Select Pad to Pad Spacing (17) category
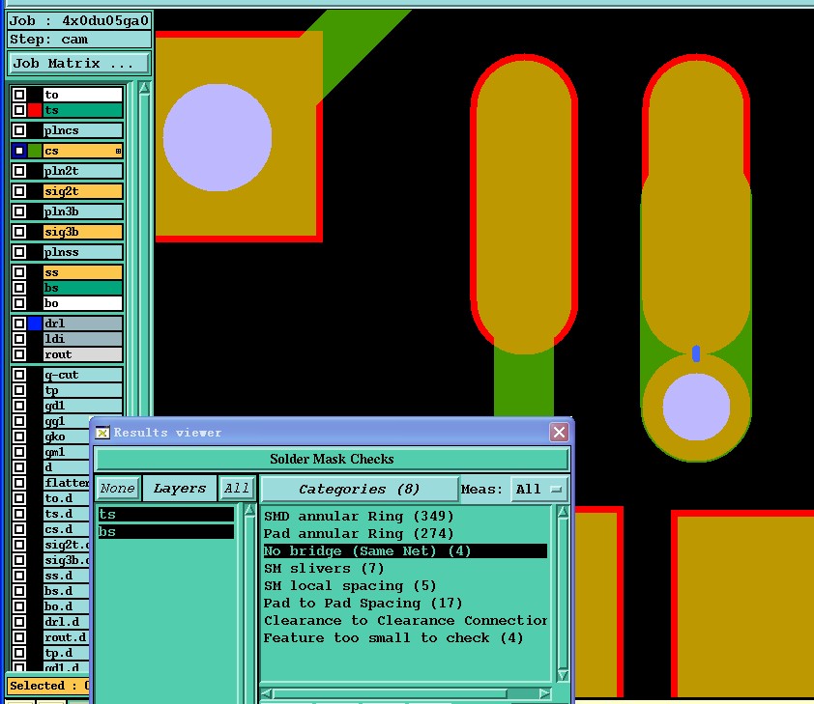The image size is (814, 704). tap(405, 603)
